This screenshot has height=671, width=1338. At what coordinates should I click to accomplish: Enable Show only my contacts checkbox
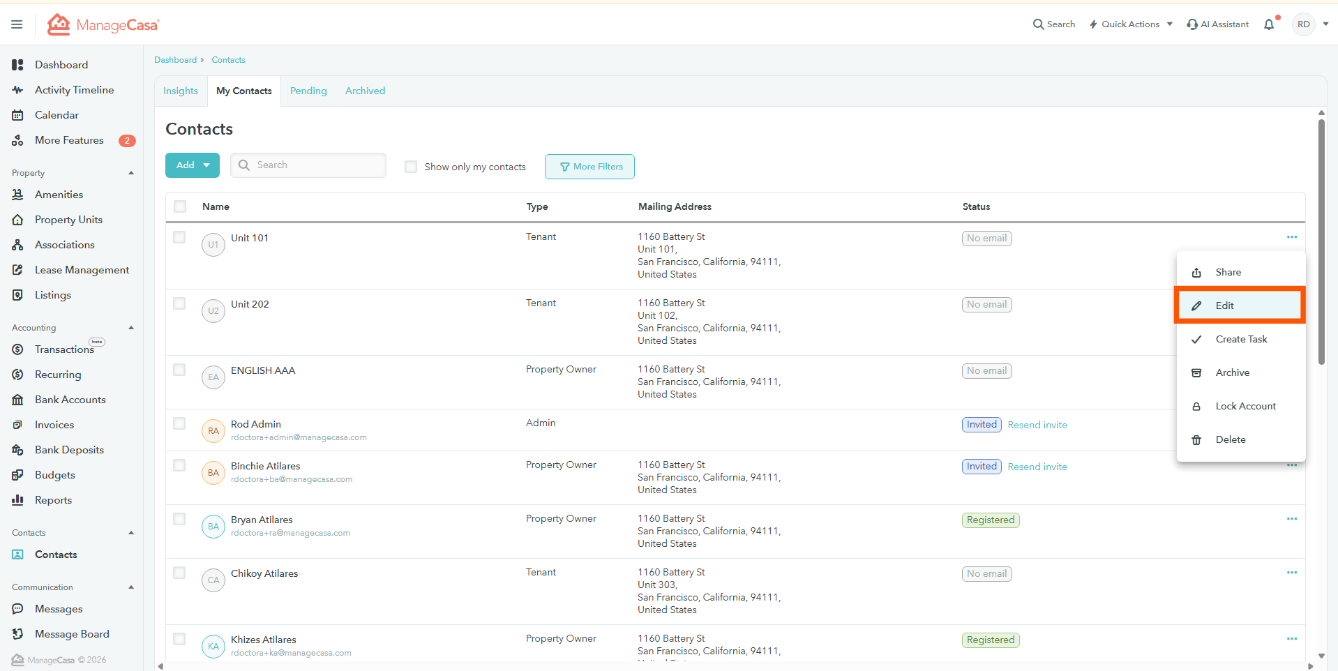[411, 167]
